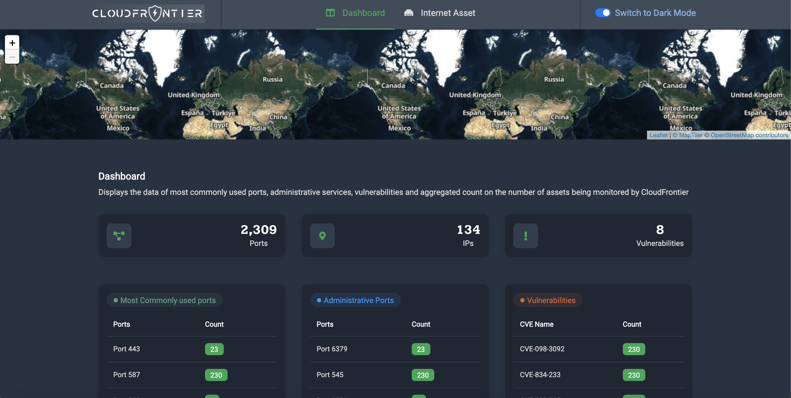This screenshot has height=398, width=791.
Task: Expand the Administrative Ports panel
Action: [x=356, y=300]
